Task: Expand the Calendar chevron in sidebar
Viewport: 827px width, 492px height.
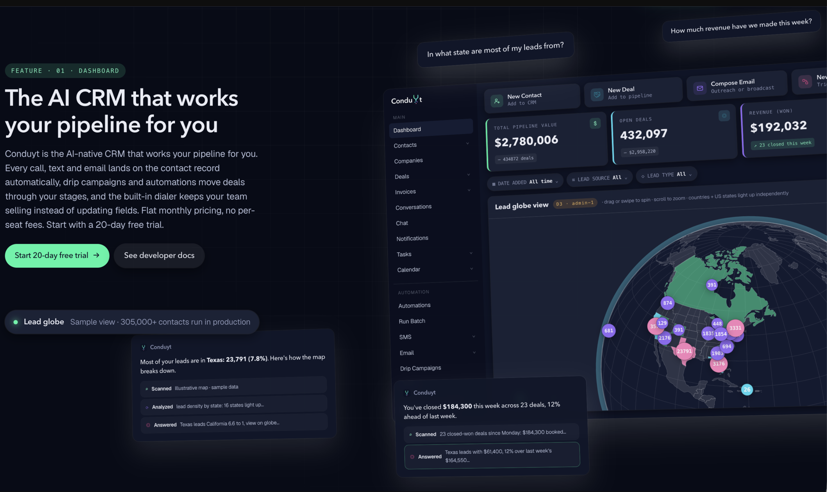Action: [472, 268]
